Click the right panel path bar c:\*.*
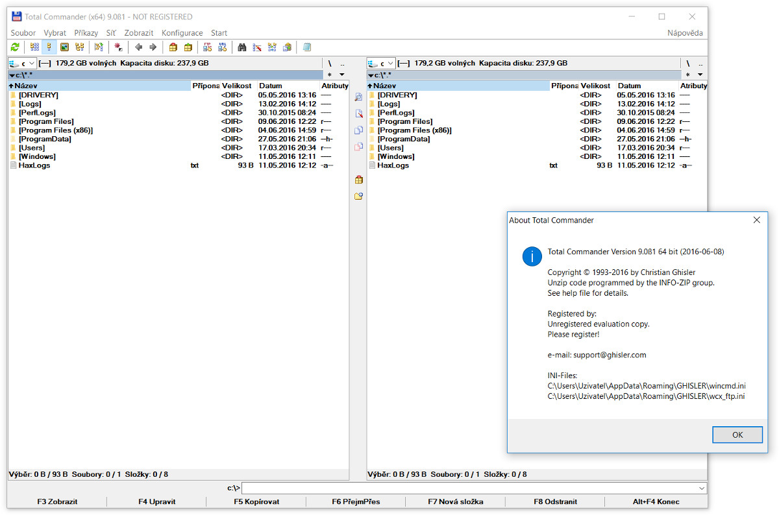The width and height of the screenshot is (779, 515). [524, 75]
